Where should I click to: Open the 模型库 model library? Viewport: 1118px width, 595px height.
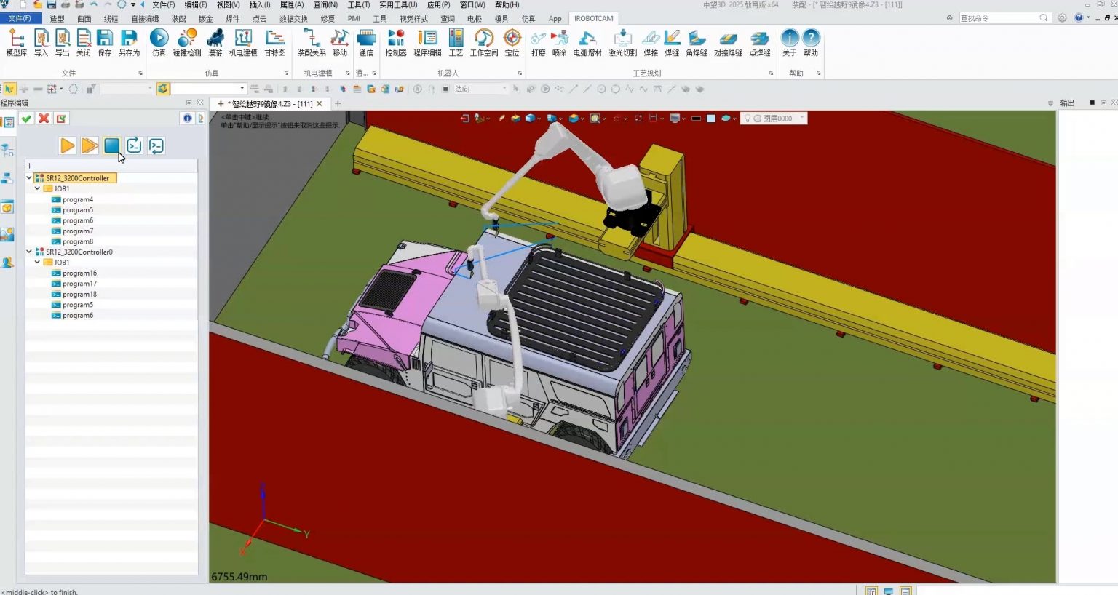pos(16,42)
